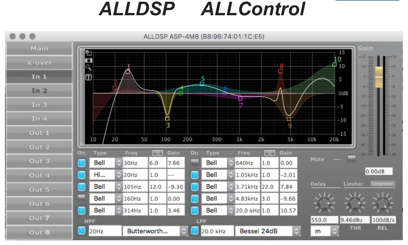Toggle On for the 3.71kHz Bell band
This screenshot has height=245, width=408.
click(194, 187)
